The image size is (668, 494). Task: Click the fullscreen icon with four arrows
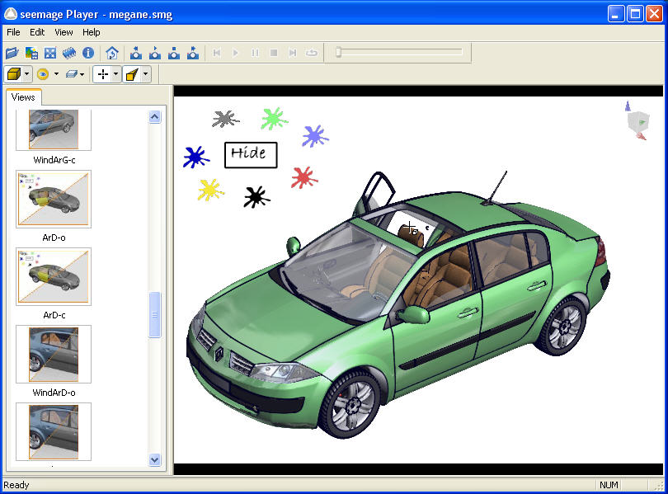click(x=50, y=53)
